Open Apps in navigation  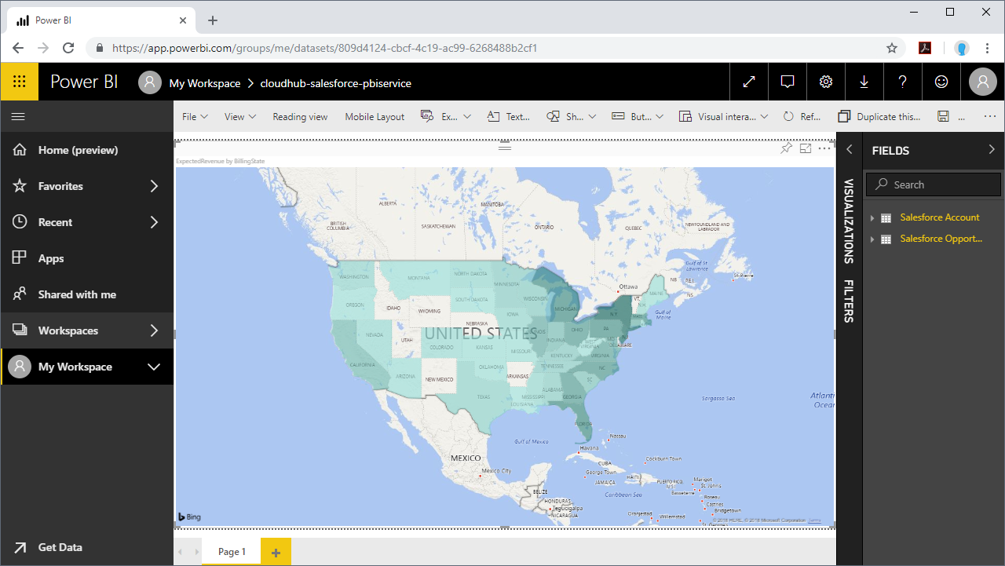click(86, 258)
